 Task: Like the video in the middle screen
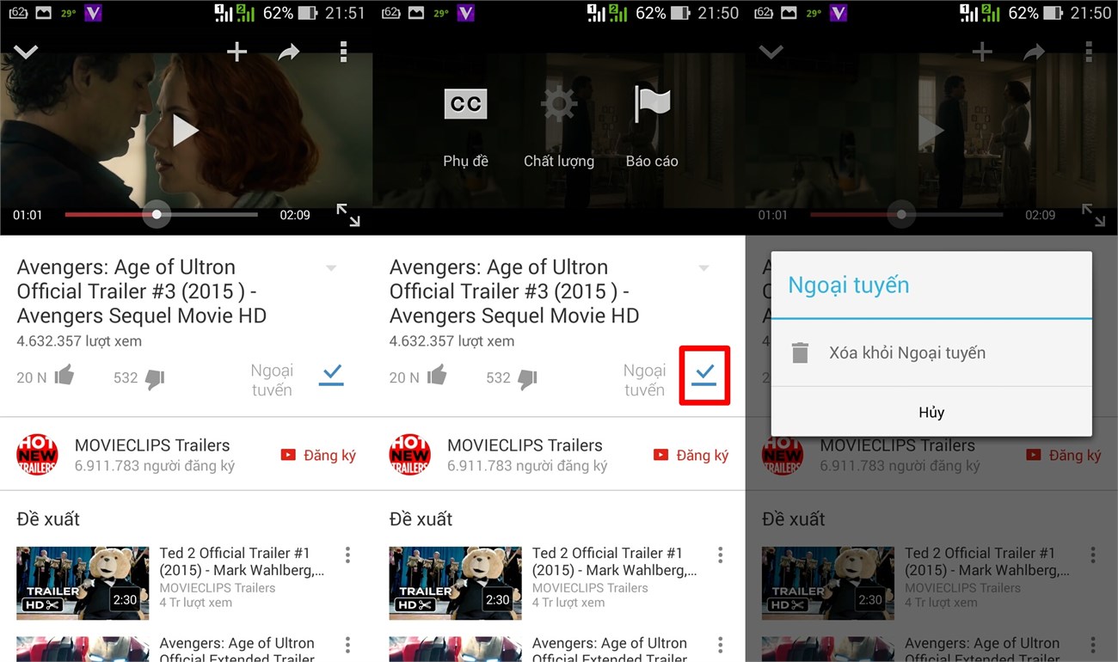pyautogui.click(x=436, y=376)
